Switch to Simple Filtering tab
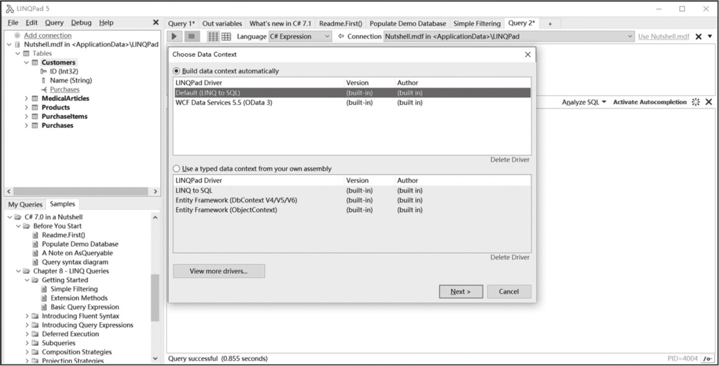Viewport: 719px width, 366px height. (x=477, y=23)
